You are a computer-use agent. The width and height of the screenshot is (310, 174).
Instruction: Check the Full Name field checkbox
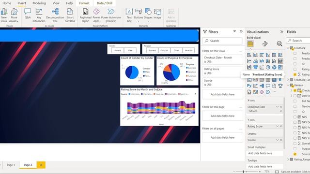tap(295, 101)
